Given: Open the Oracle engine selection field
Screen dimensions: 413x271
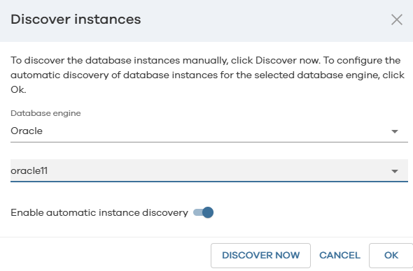Looking at the screenshot, I should (x=209, y=131).
